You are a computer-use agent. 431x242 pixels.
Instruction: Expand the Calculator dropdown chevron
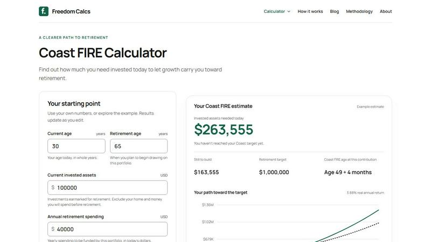click(x=289, y=11)
